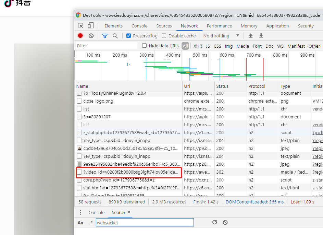The width and height of the screenshot is (323, 235).
Task: Import HAR file with upload arrow
Action: pyautogui.click(x=250, y=36)
